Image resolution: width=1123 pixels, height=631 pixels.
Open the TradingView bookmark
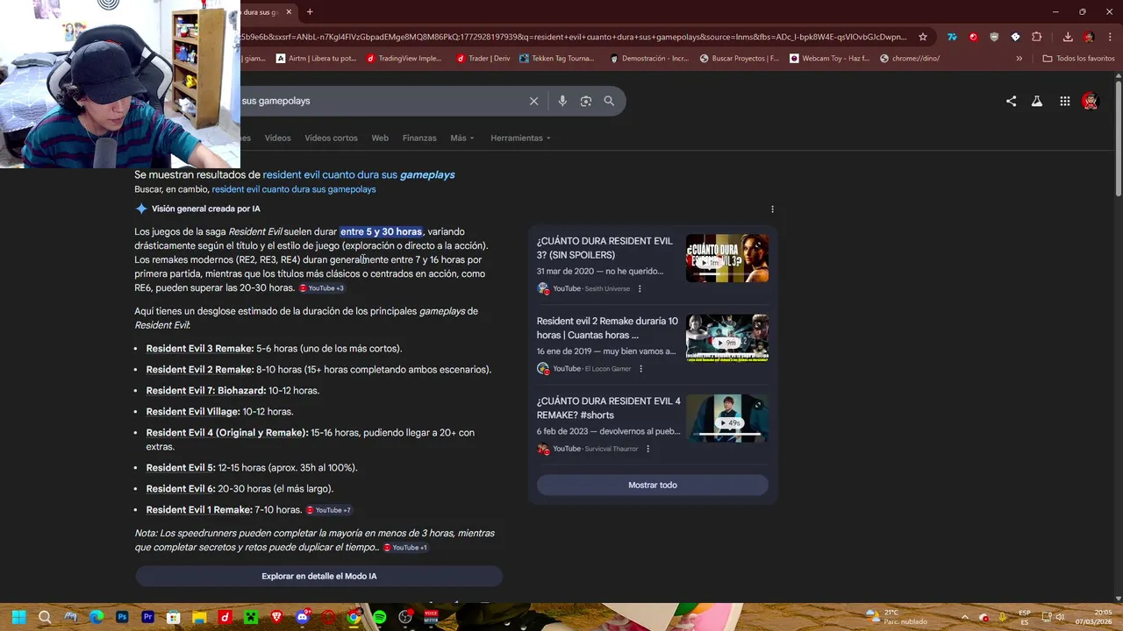point(404,59)
